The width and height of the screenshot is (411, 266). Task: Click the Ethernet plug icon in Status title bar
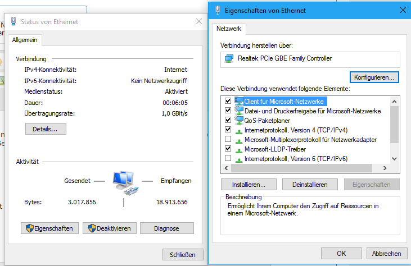click(x=13, y=21)
